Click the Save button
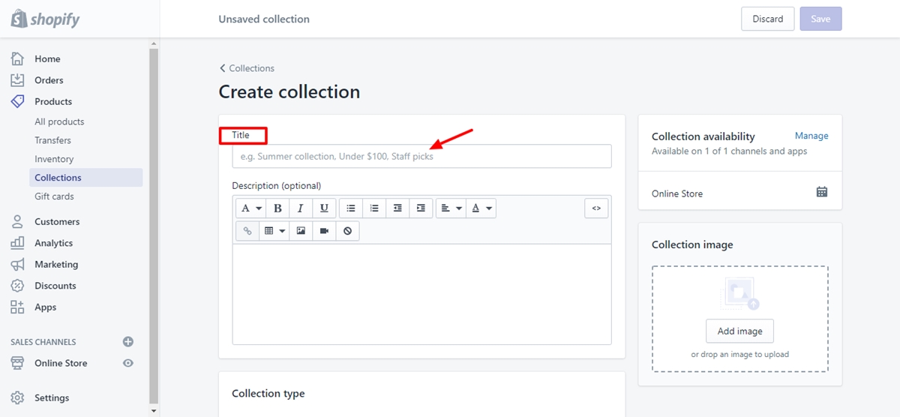The height and width of the screenshot is (417, 900). (820, 19)
